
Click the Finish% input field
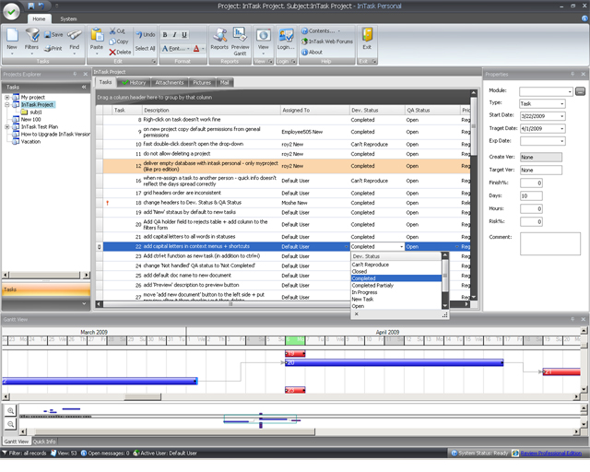[531, 183]
